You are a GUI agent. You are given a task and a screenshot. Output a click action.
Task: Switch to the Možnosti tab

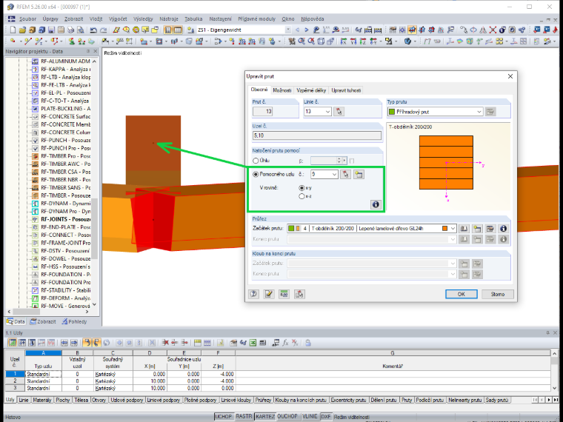click(x=281, y=90)
